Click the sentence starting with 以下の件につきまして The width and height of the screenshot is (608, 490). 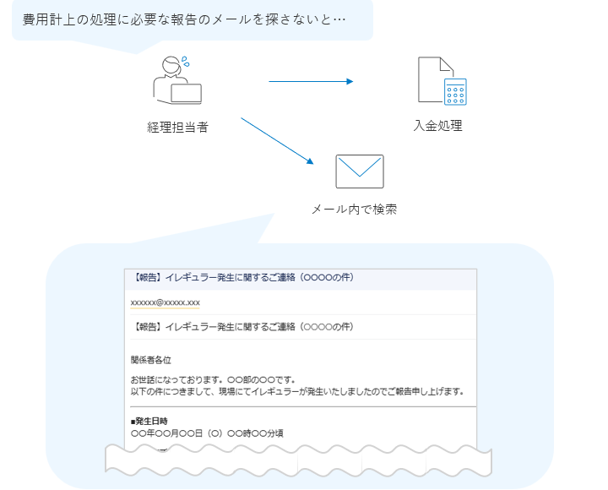pos(297,392)
